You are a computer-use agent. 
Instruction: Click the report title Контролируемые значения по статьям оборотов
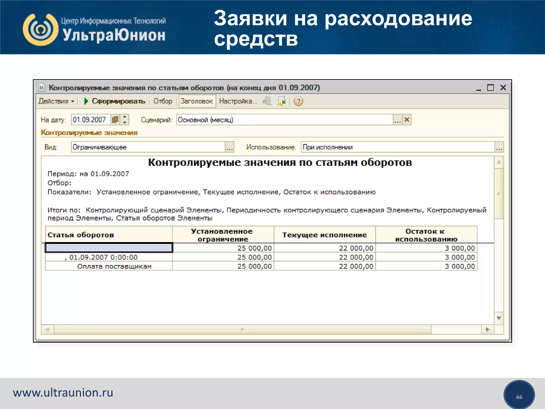pyautogui.click(x=280, y=162)
